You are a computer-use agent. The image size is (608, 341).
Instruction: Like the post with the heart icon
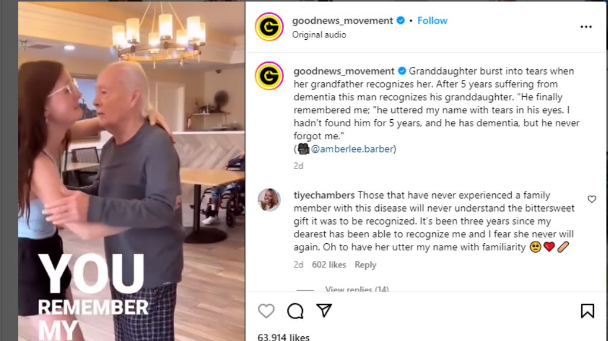pos(266,311)
